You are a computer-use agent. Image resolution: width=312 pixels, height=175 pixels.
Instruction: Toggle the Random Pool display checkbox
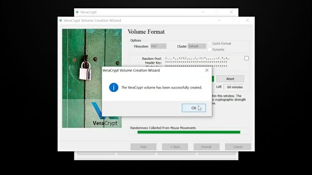[246, 58]
